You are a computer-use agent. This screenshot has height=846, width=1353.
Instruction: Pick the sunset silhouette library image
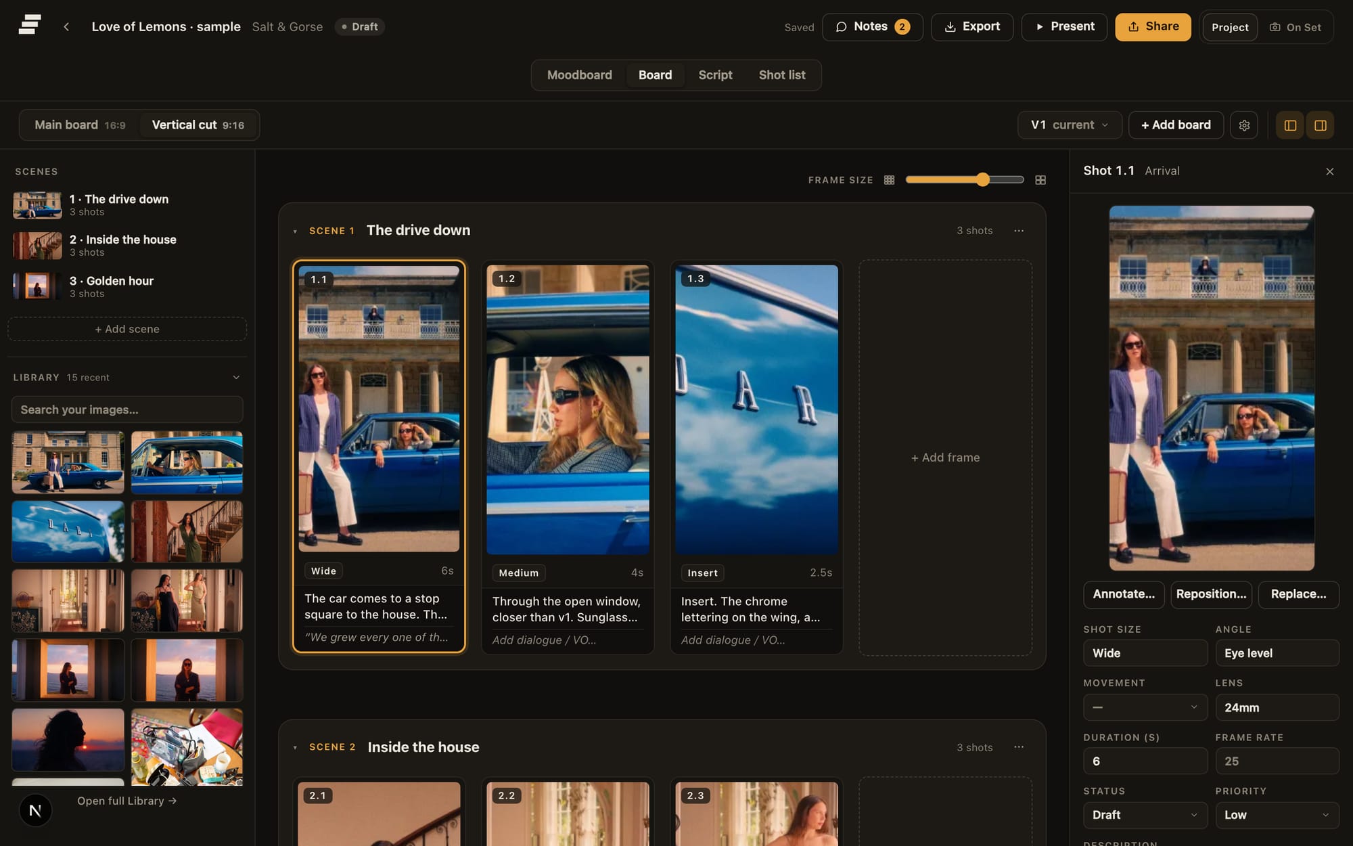(x=68, y=740)
